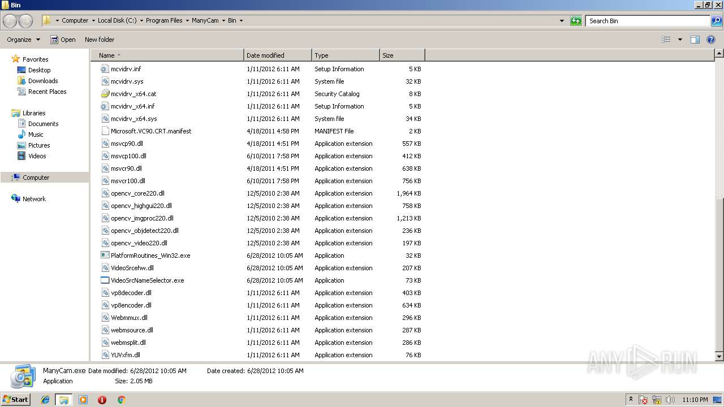Select the msvcr100.dll file name

[x=128, y=181]
